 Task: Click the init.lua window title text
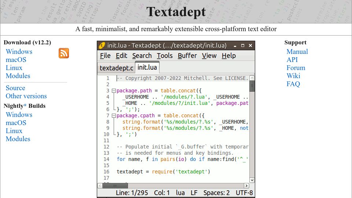pos(167,45)
